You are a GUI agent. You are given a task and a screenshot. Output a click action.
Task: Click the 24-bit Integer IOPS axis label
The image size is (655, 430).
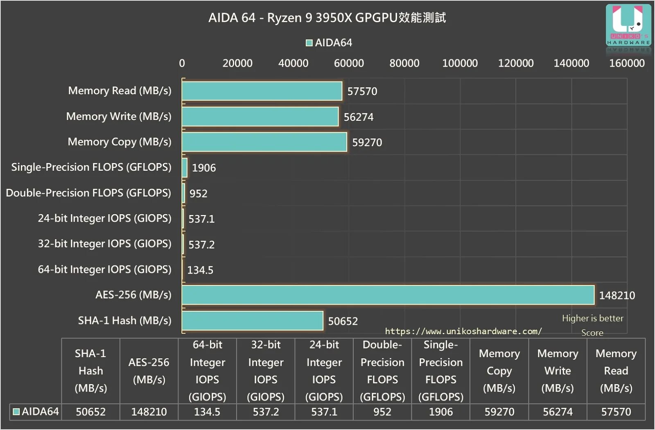pyautogui.click(x=105, y=218)
